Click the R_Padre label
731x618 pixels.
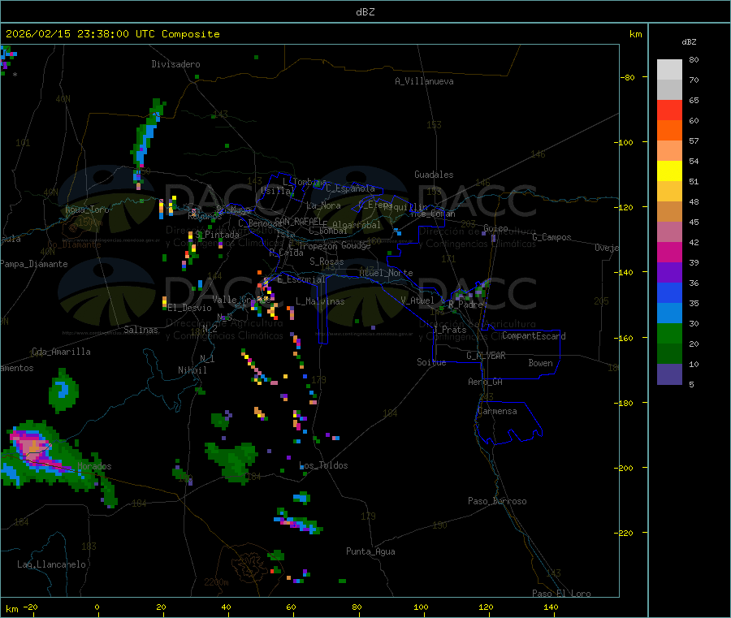[465, 305]
